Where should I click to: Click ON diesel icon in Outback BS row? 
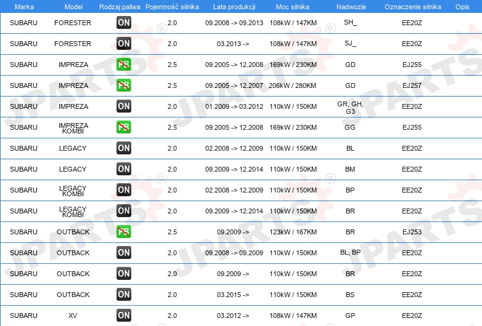[x=123, y=294]
